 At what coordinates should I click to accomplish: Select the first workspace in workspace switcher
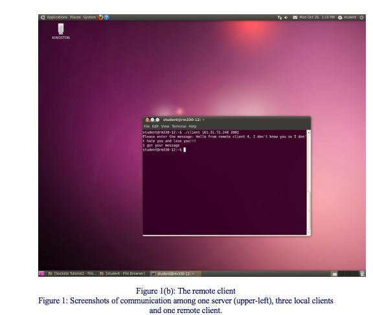334,274
